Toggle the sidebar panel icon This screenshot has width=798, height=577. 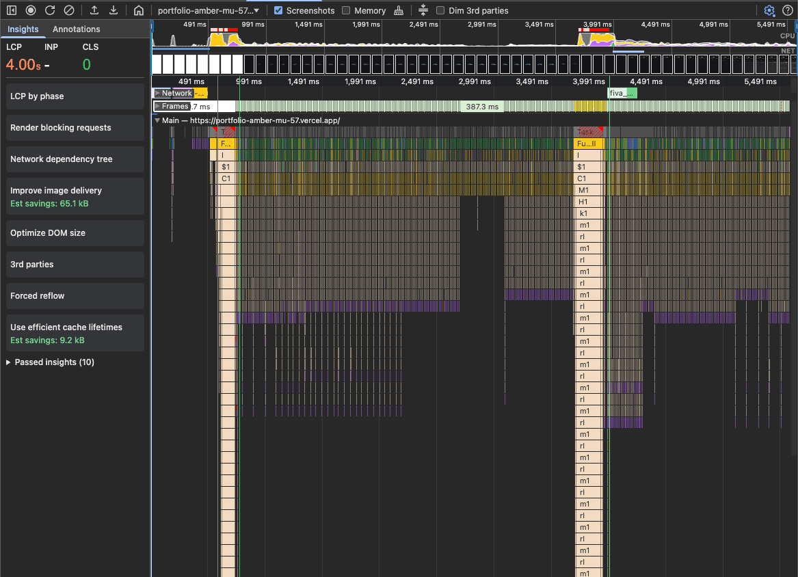(12, 10)
